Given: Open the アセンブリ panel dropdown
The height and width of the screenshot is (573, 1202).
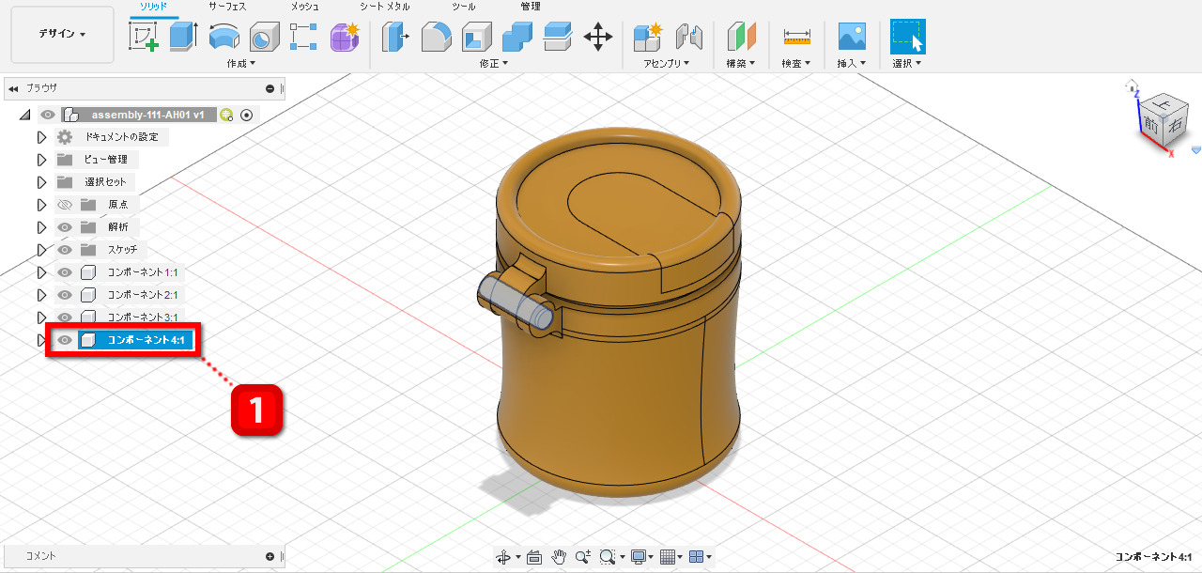Looking at the screenshot, I should pos(667,64).
